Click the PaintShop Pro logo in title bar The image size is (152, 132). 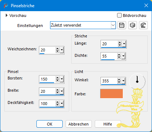point(6,5)
